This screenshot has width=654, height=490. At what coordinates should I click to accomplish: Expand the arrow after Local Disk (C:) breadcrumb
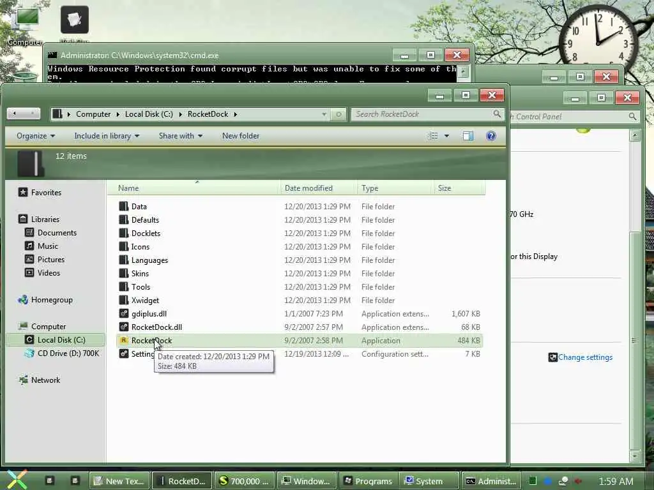pos(181,114)
